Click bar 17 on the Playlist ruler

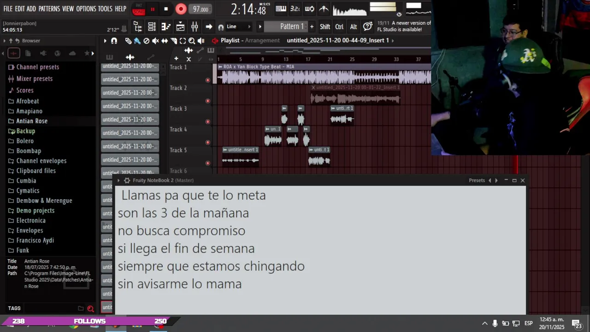(308, 59)
